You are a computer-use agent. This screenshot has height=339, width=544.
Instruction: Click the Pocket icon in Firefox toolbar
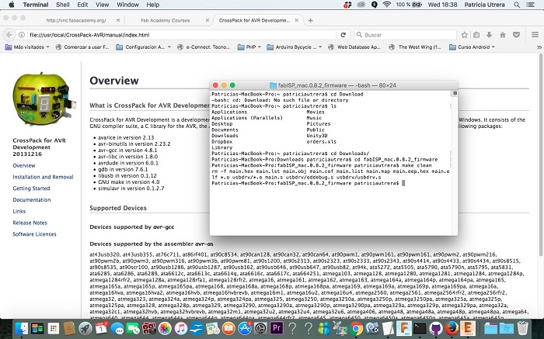[516, 35]
